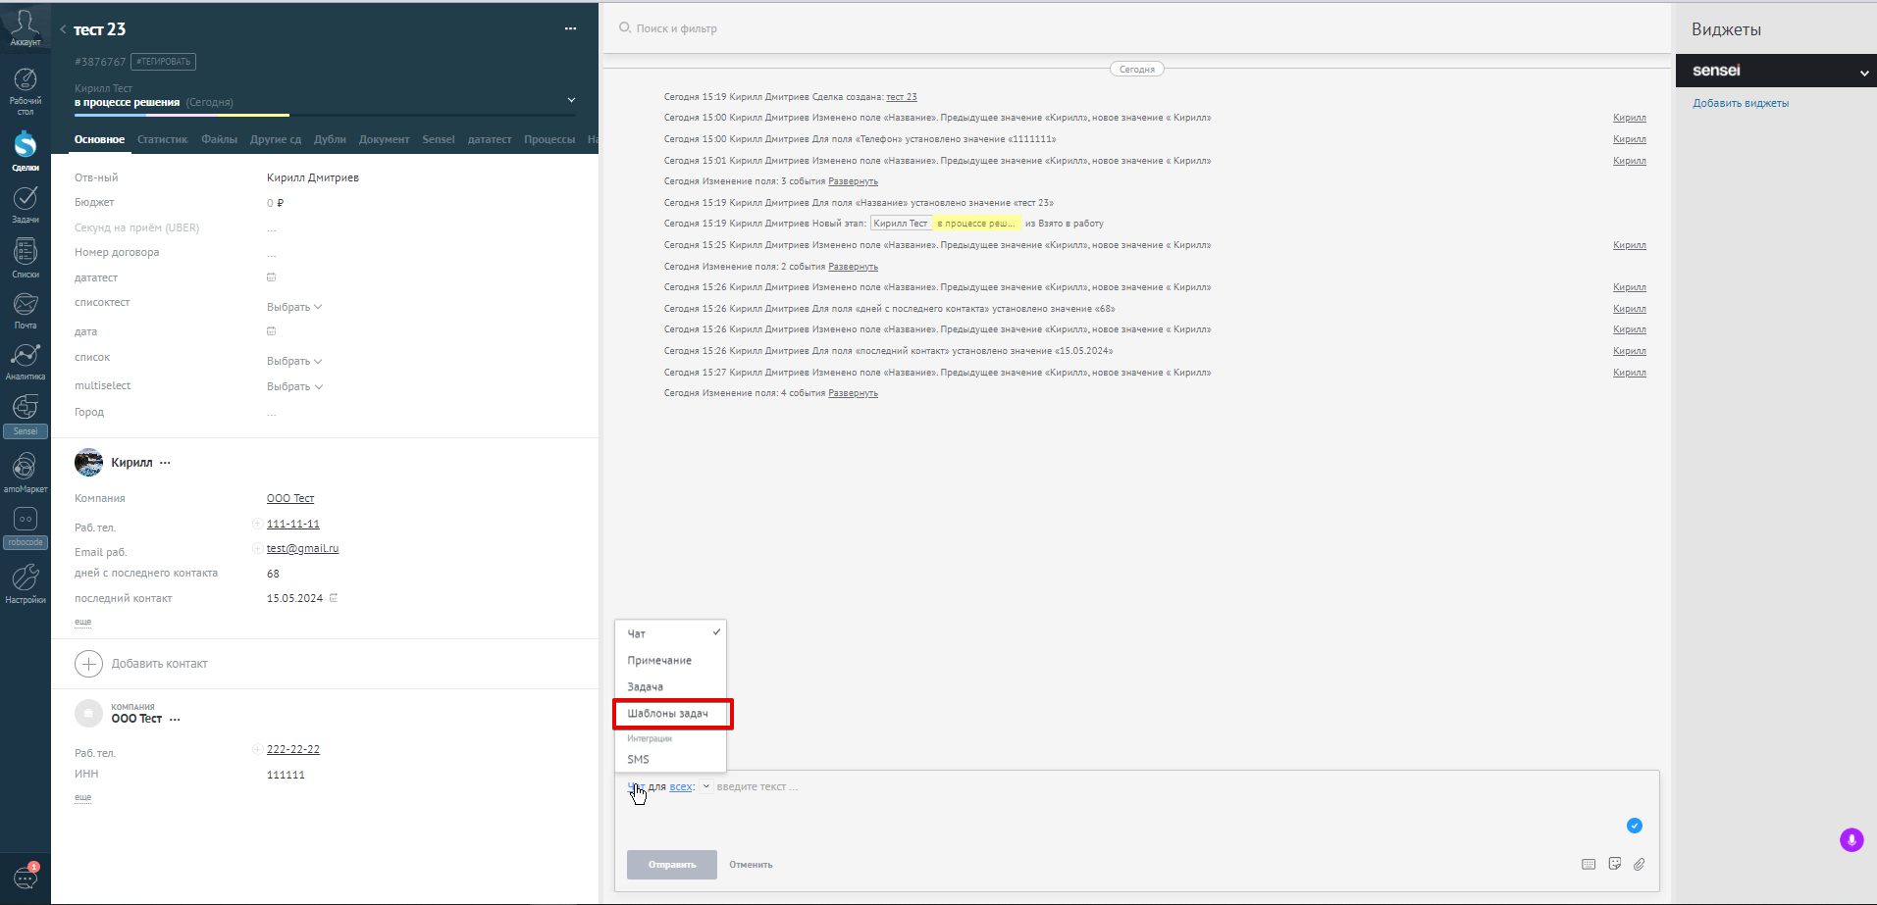Switch to the Статистик tab
Viewport: 1877px width, 905px height.
pos(162,139)
